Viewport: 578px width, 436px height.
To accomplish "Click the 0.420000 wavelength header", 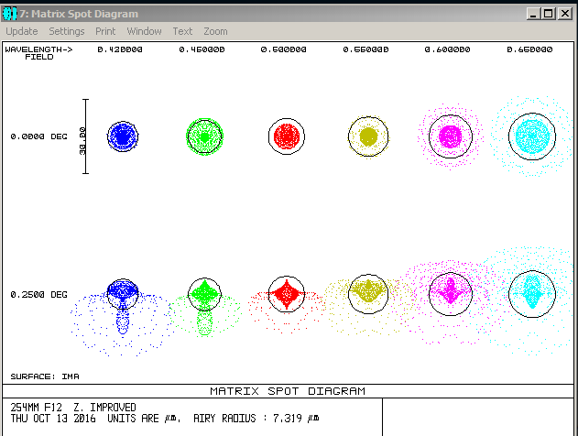I will tap(120, 49).
